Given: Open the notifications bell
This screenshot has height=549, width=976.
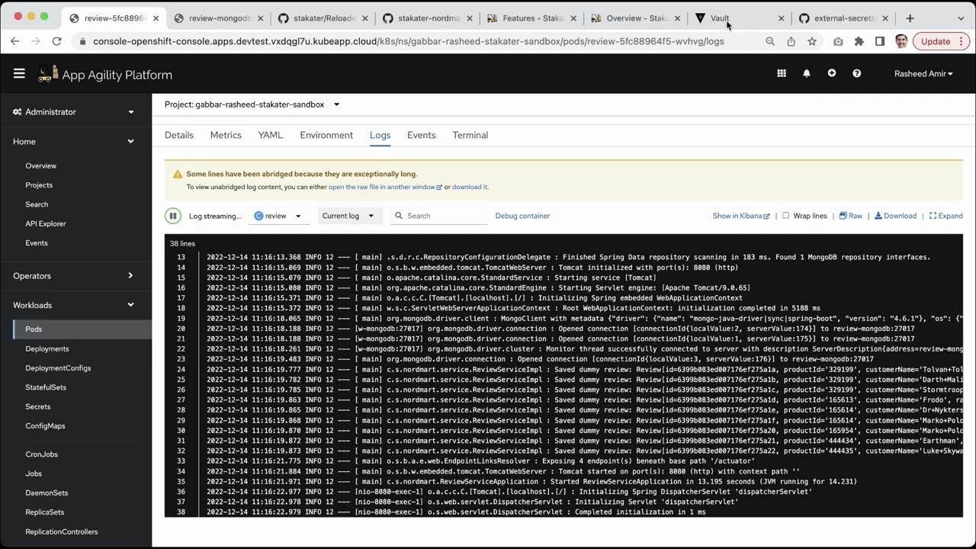Looking at the screenshot, I should click(x=807, y=73).
